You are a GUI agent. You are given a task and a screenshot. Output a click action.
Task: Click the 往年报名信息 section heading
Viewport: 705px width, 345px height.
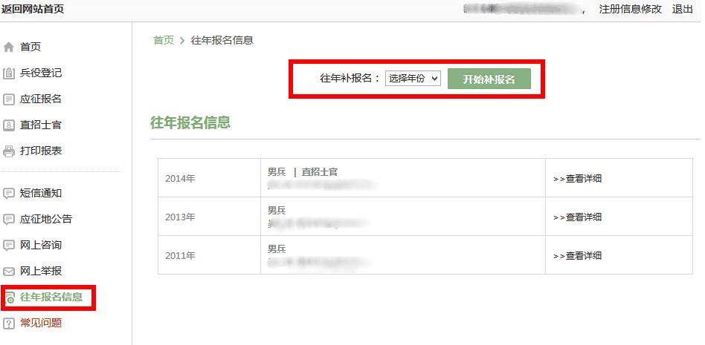190,122
